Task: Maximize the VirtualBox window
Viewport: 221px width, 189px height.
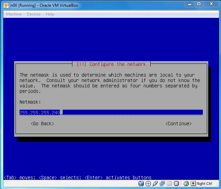Action: (199, 4)
